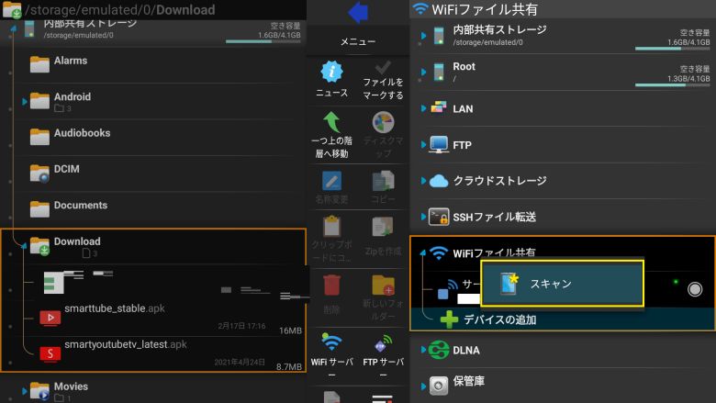Expand the Movies folder
Image resolution: width=716 pixels, height=403 pixels.
click(x=24, y=391)
